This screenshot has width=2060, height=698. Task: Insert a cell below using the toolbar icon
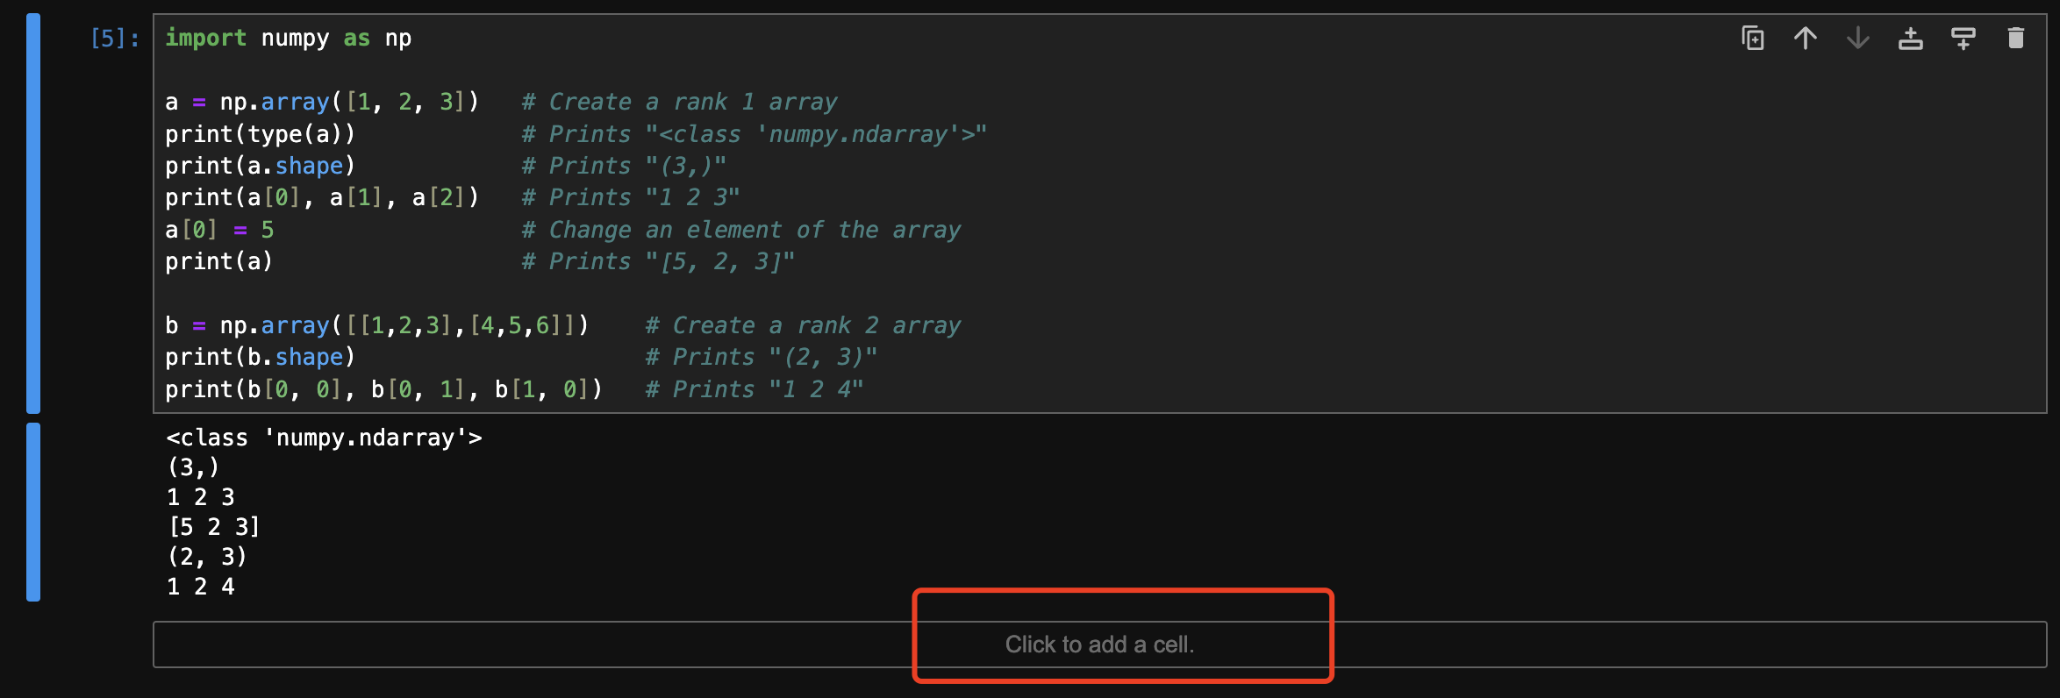coord(1963,39)
